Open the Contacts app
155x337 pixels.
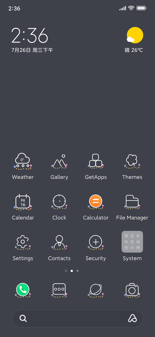coord(59,242)
